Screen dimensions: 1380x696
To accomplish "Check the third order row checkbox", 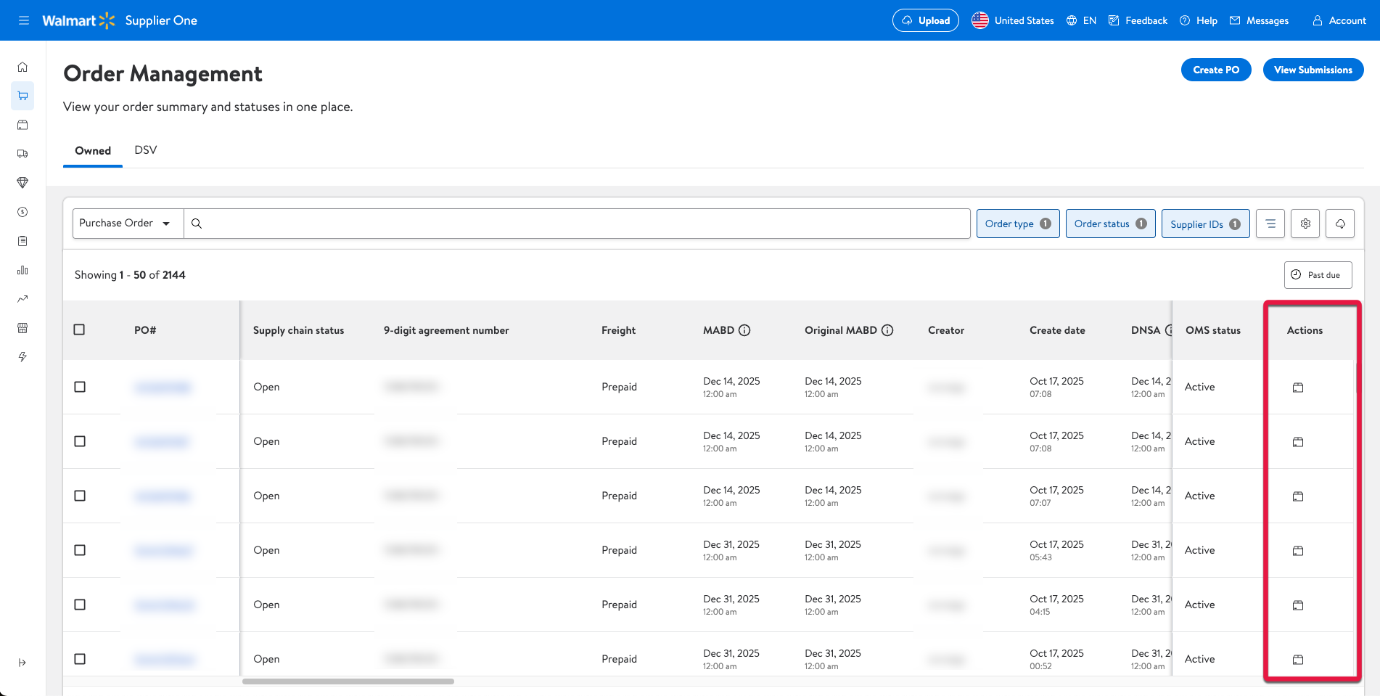I will click(80, 496).
